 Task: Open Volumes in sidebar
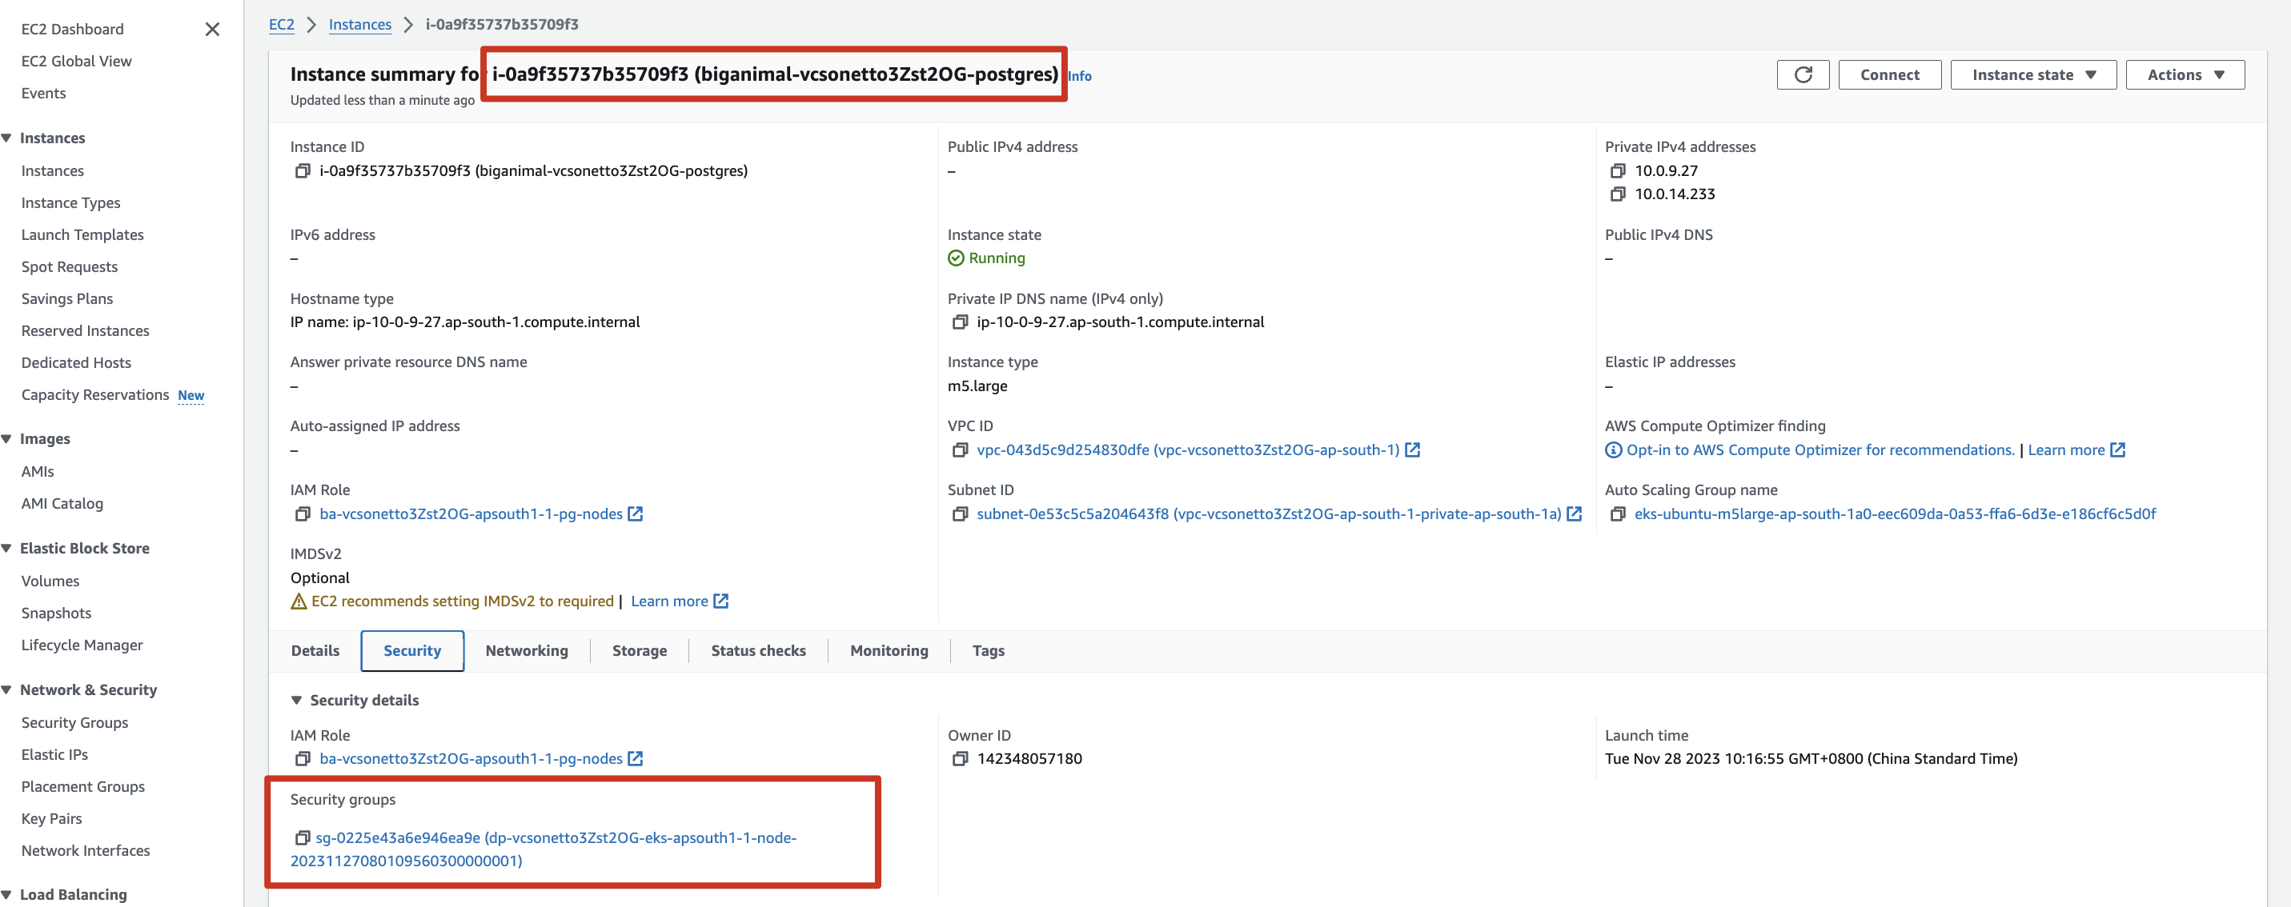pos(50,581)
